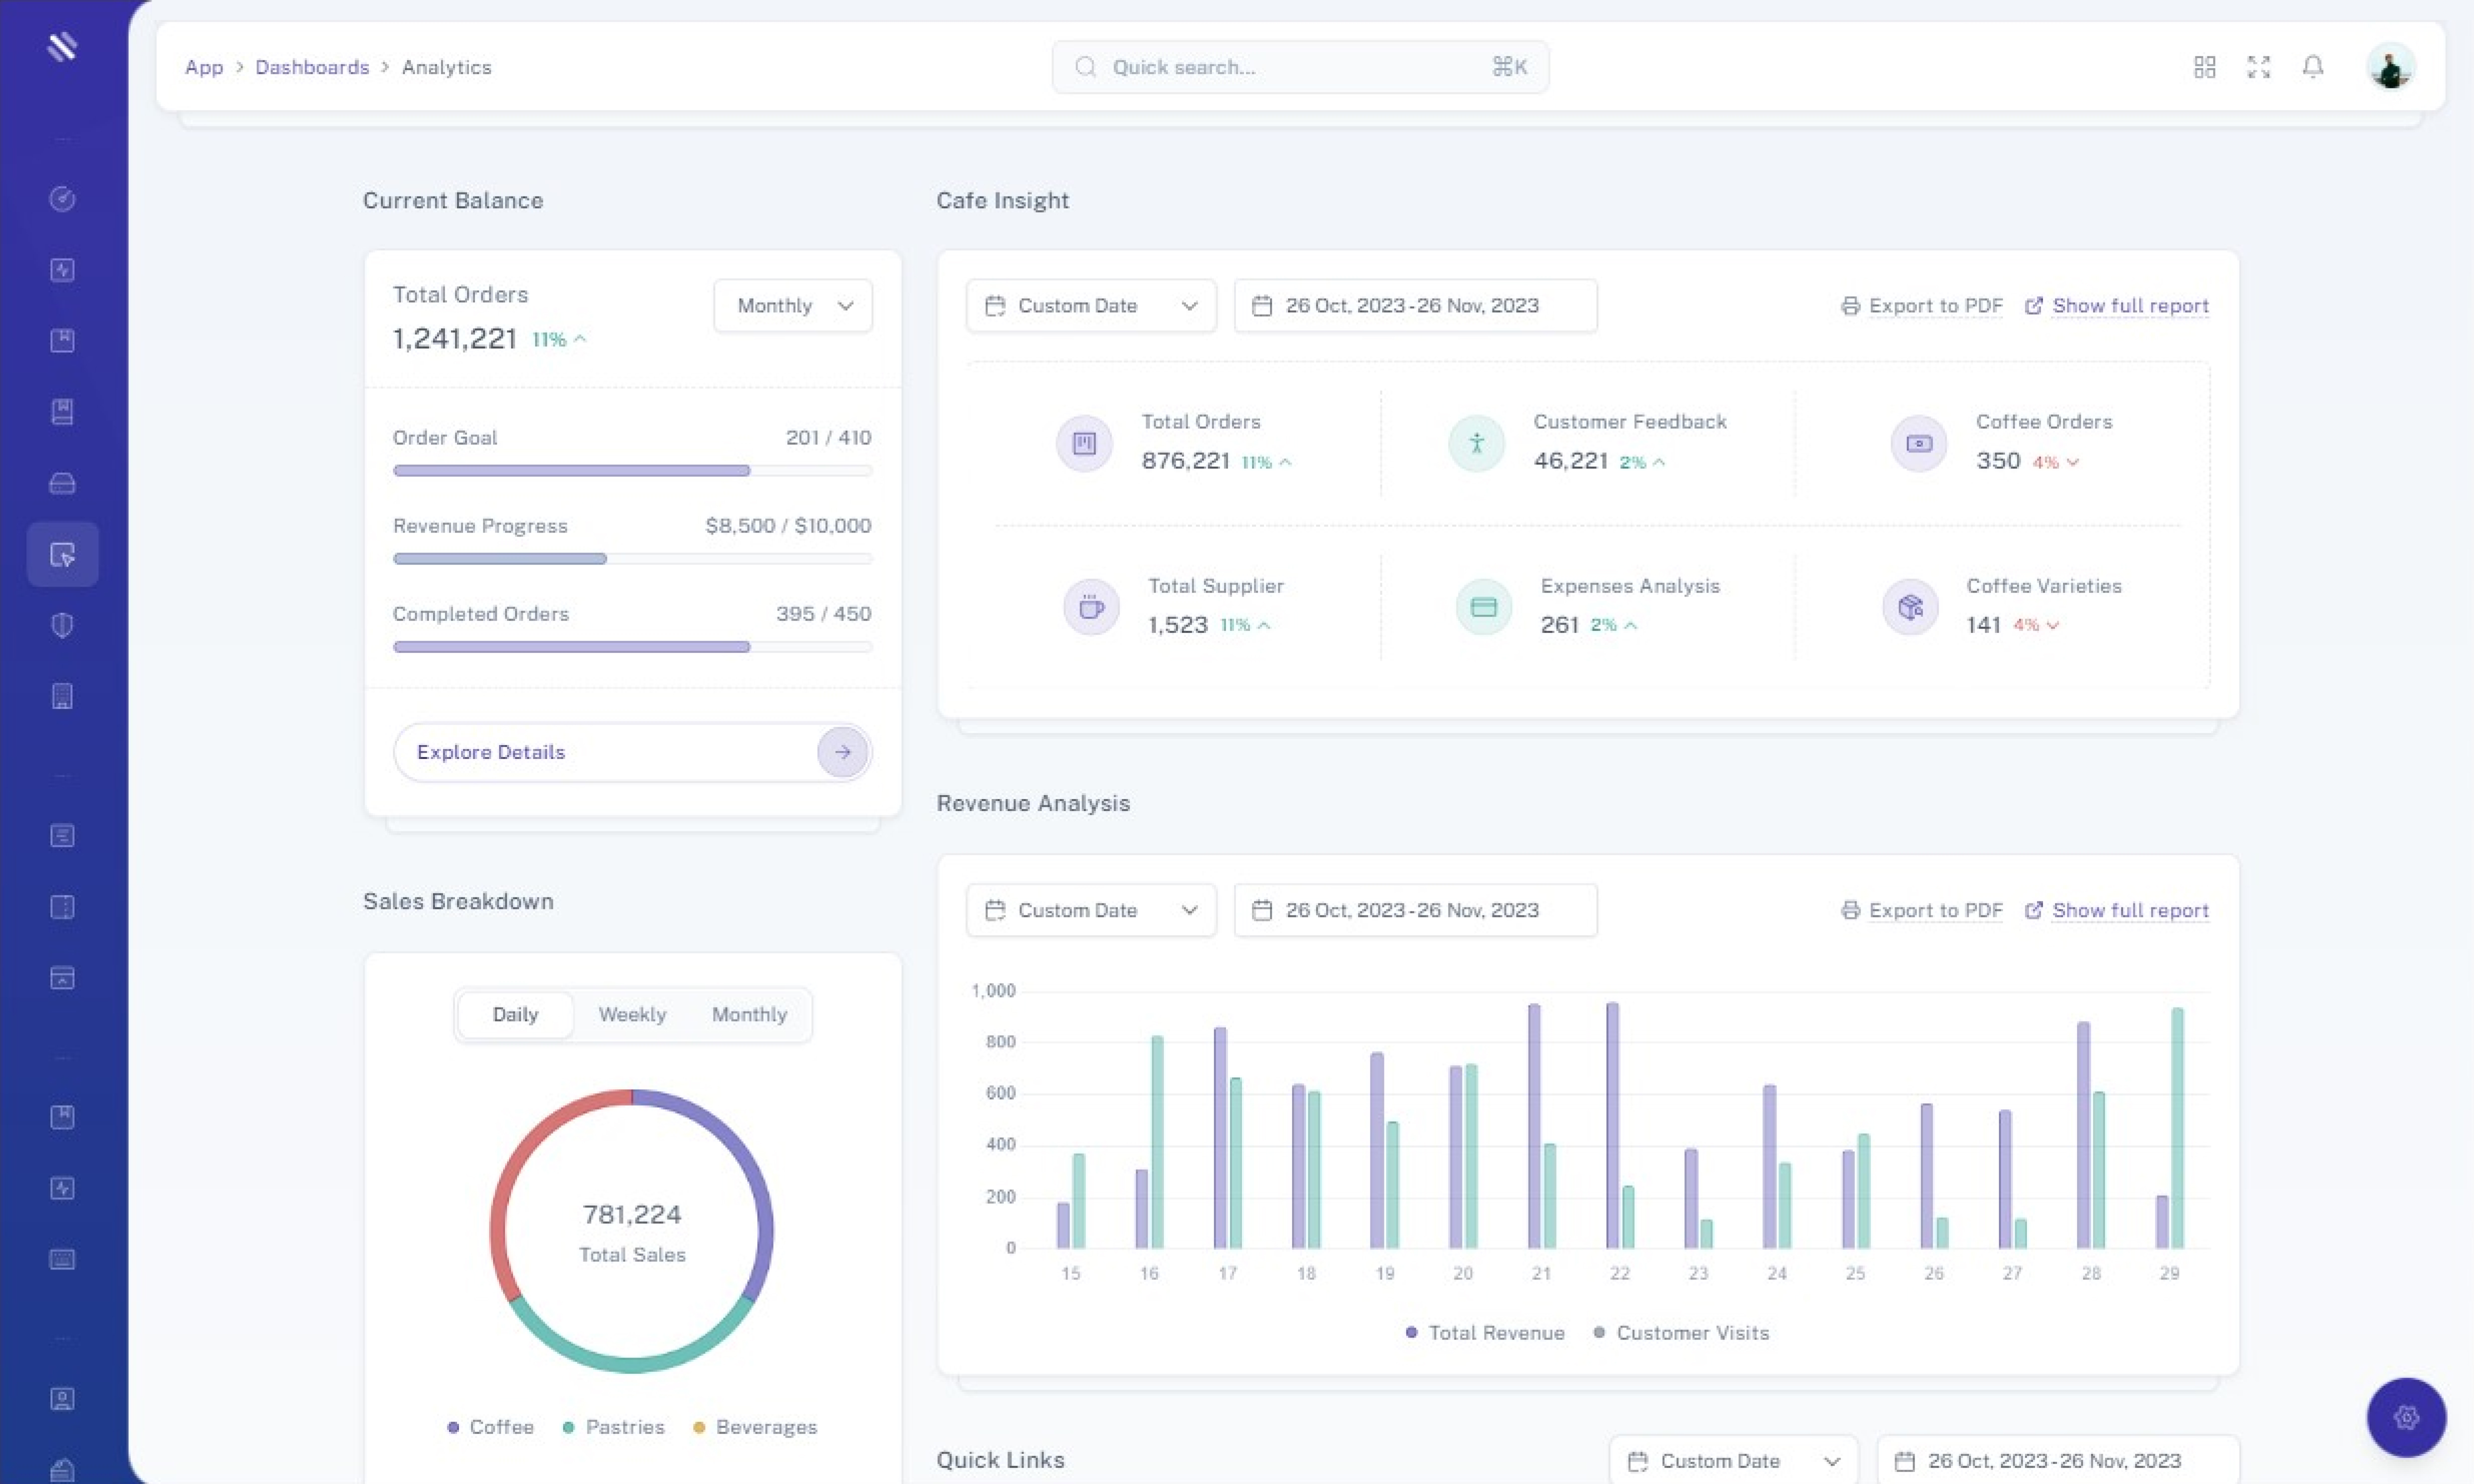This screenshot has height=1484, width=2474.
Task: Open the Monthly dropdown in Total Orders
Action: tap(793, 306)
